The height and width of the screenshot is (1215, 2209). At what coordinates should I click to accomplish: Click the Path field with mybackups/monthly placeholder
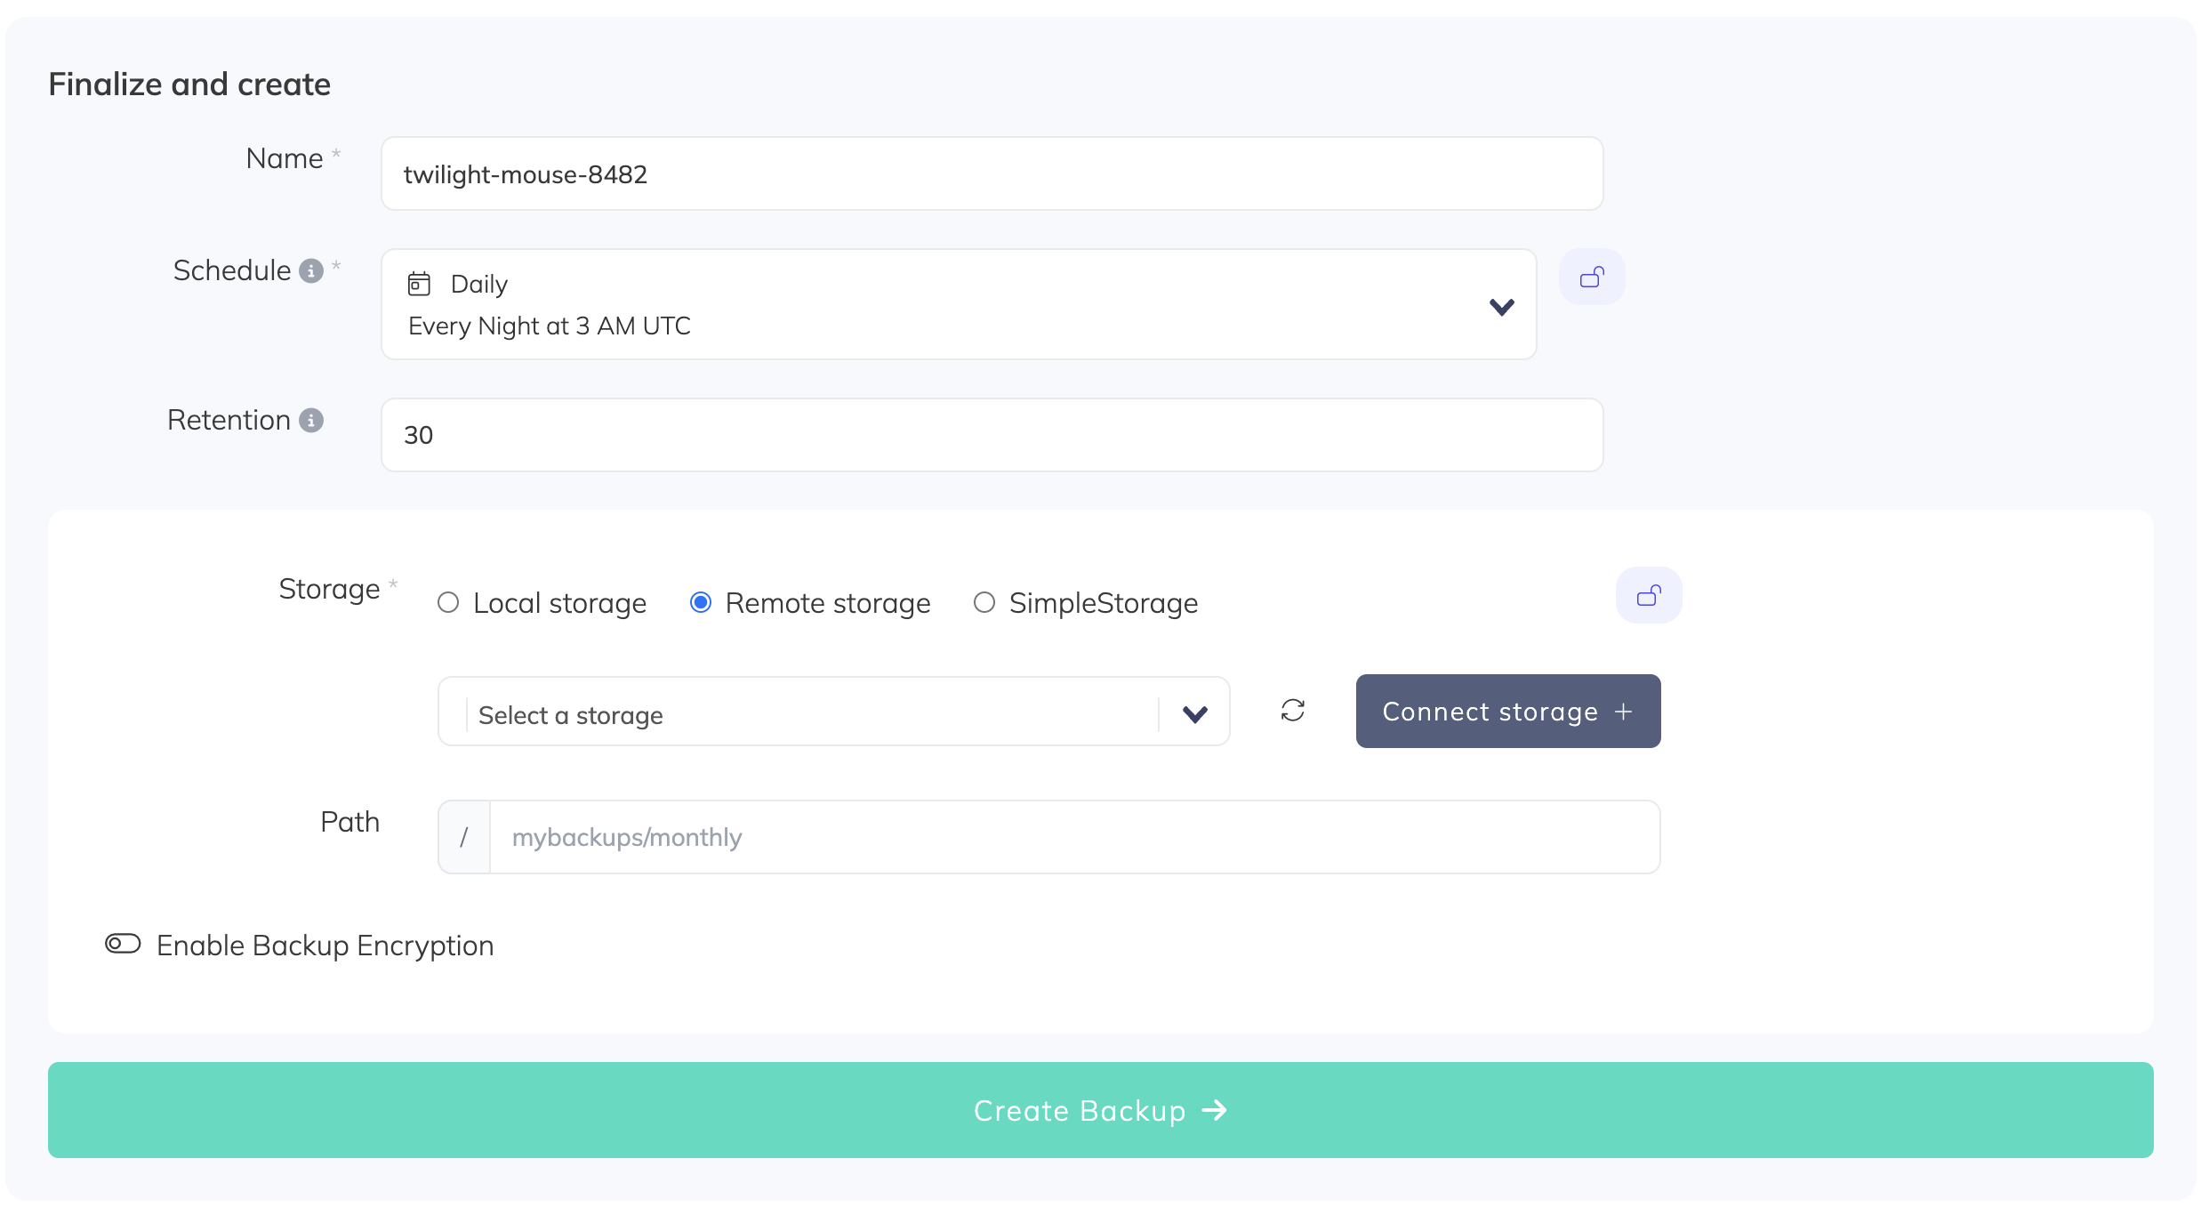(1072, 837)
